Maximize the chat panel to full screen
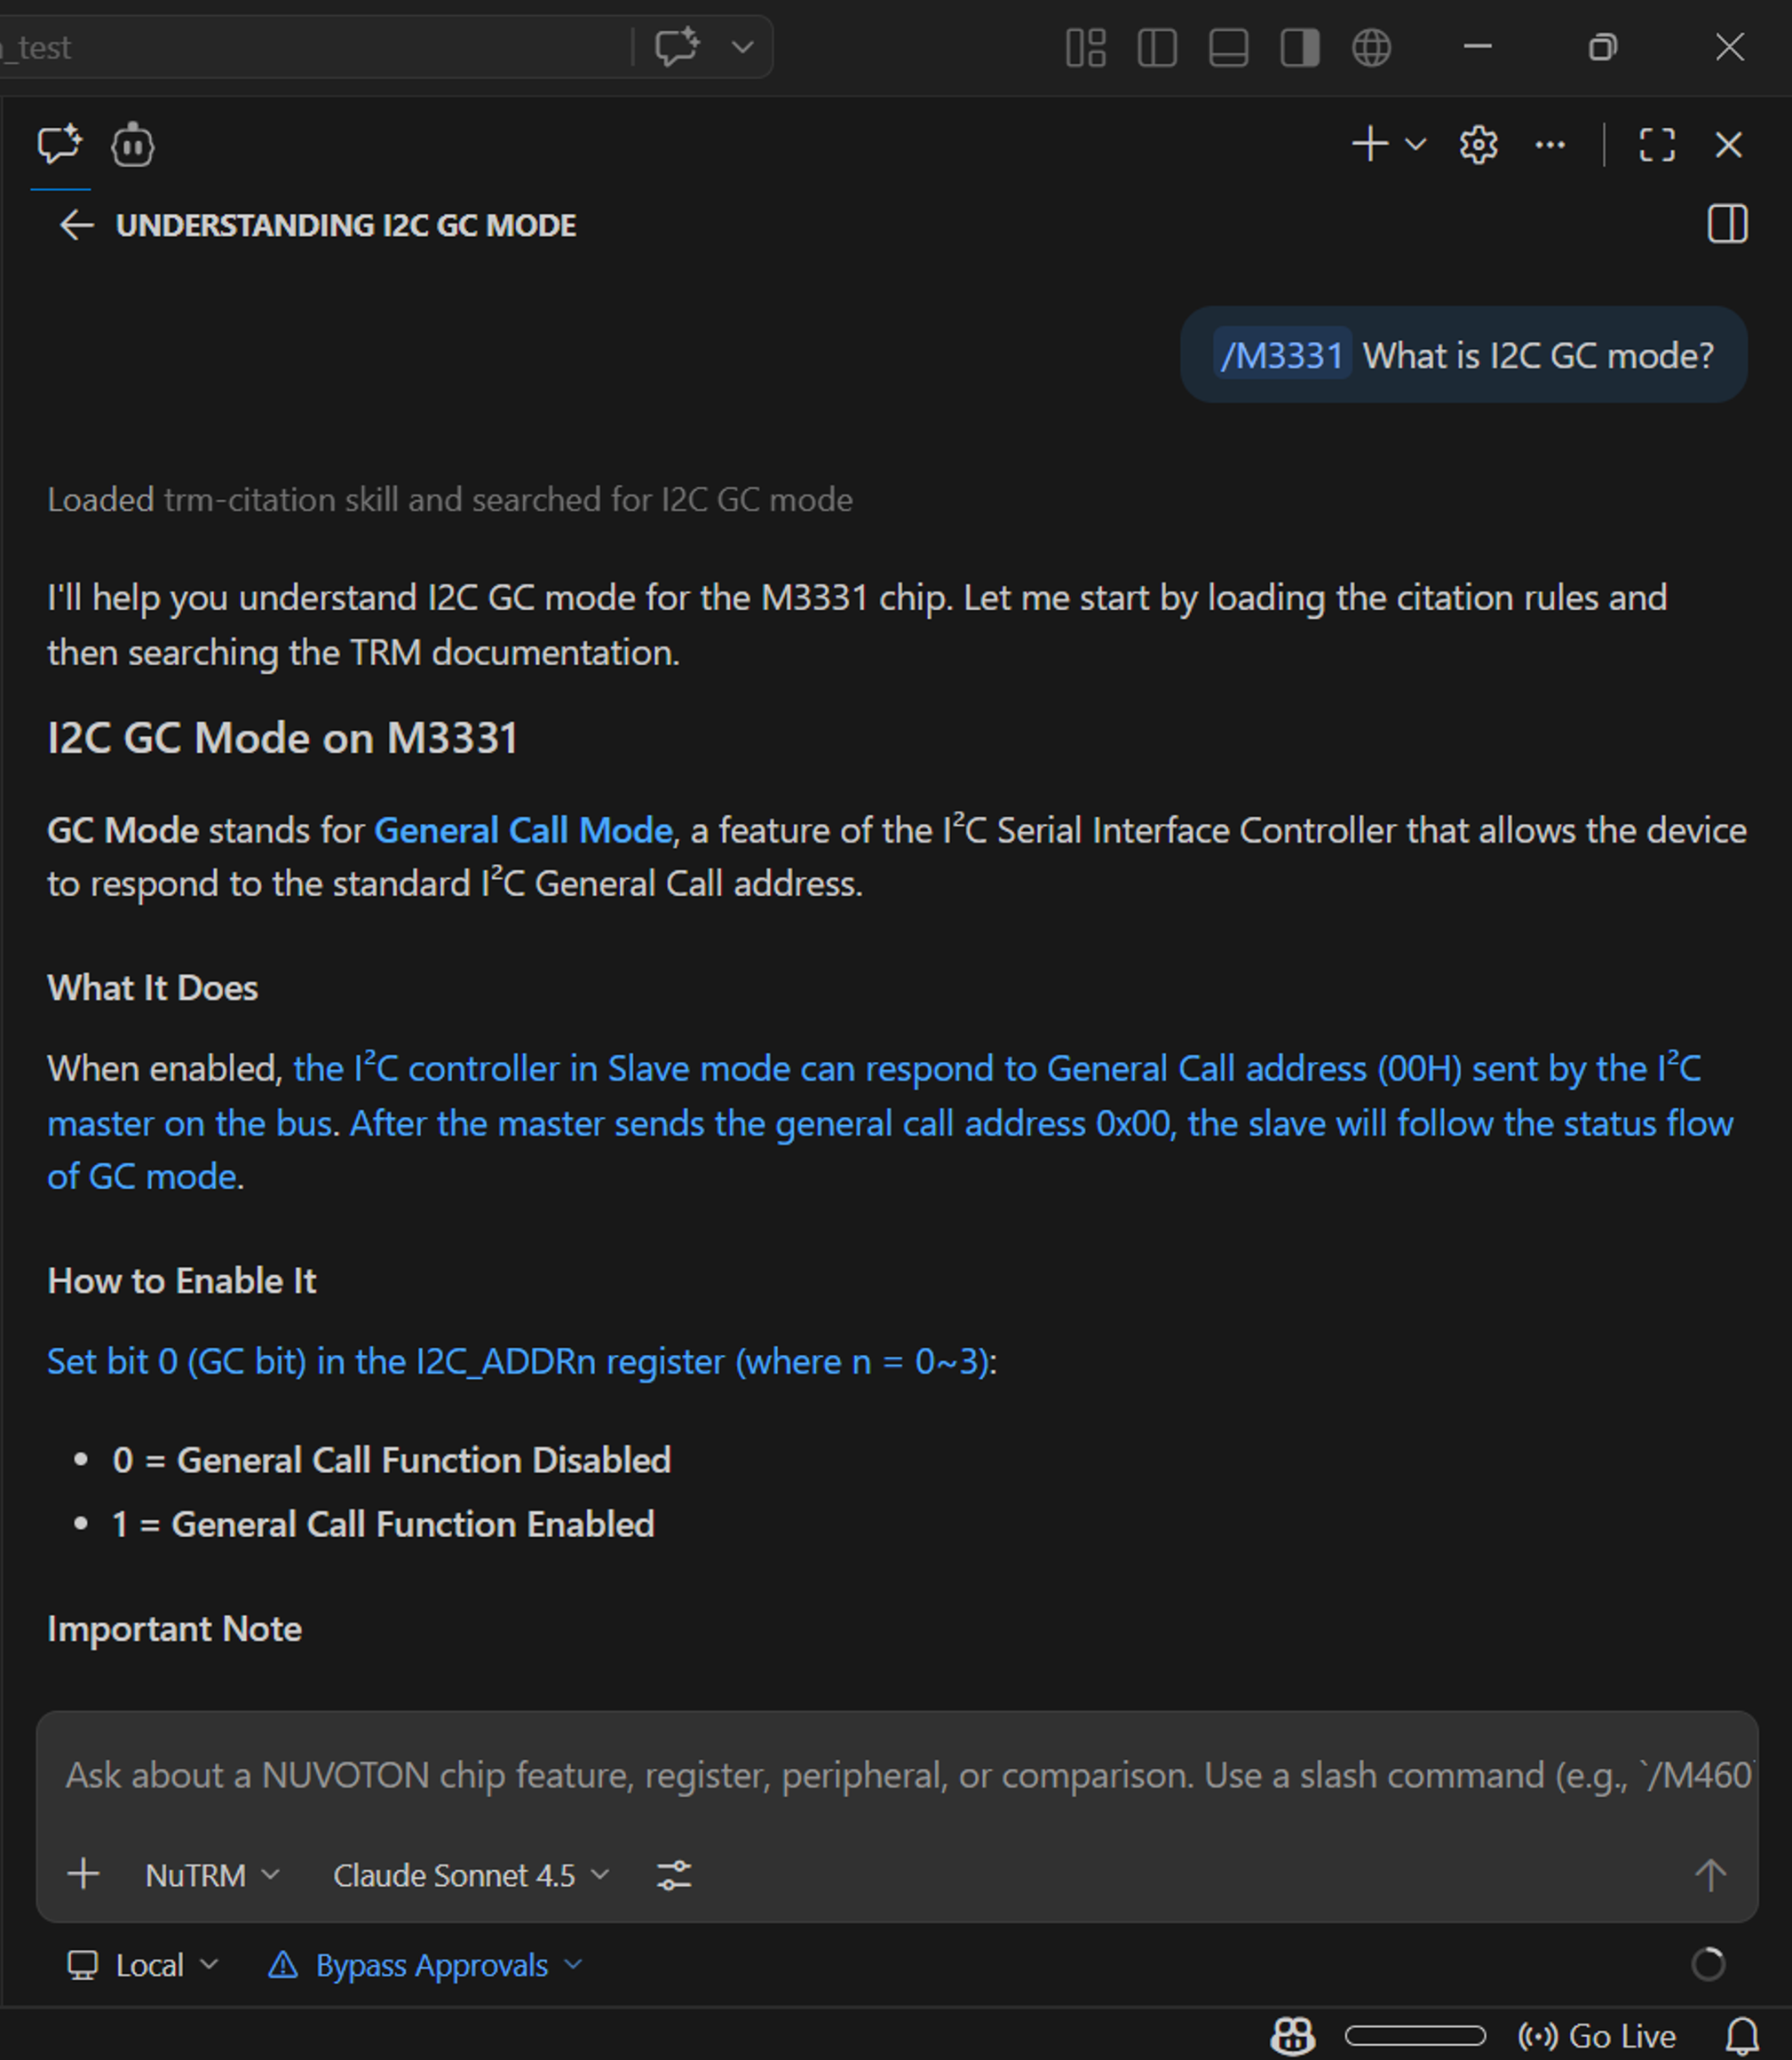1792x2060 pixels. pos(1657,145)
